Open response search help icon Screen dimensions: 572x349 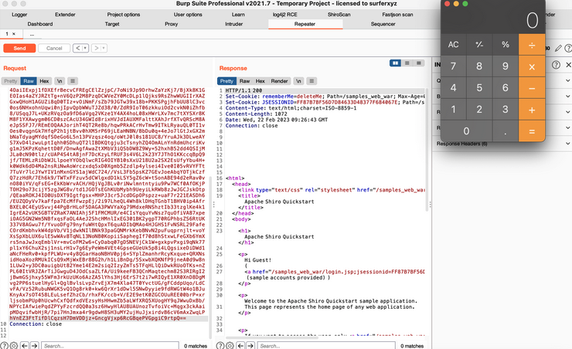(220, 345)
